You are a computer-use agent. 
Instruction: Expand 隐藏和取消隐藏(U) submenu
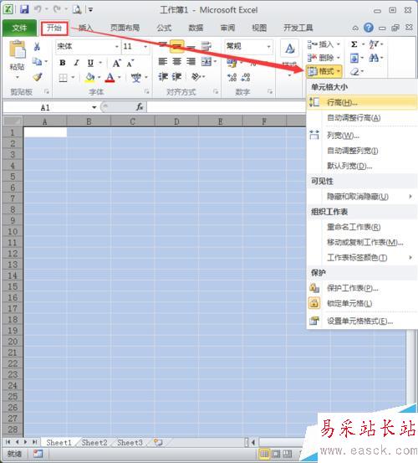point(362,197)
